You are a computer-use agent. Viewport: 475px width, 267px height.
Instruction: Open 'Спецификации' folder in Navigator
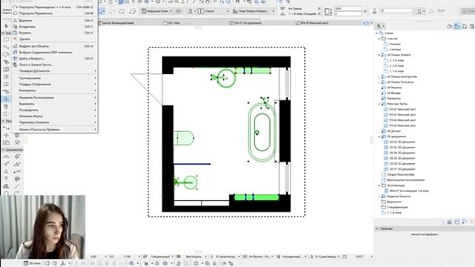397,208
